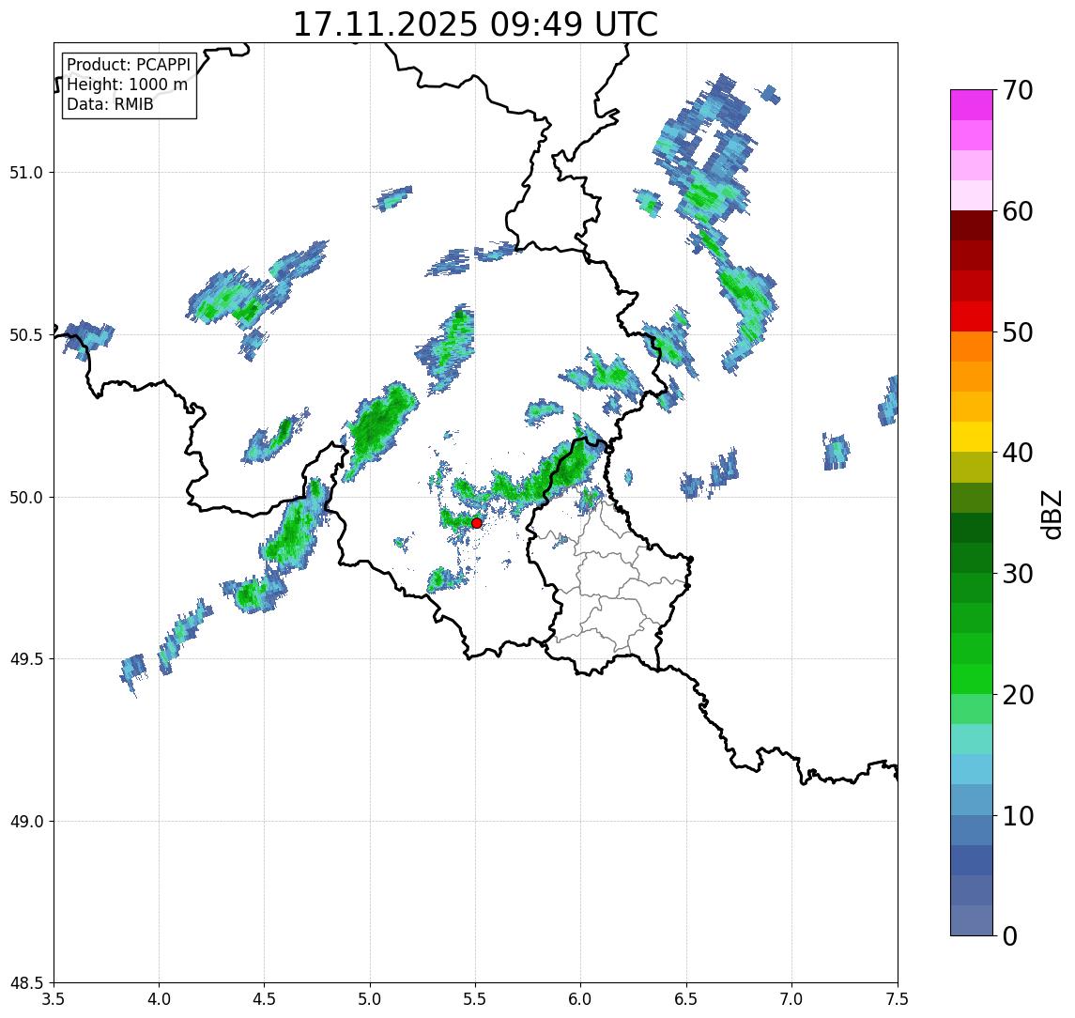Pick the yellow swatch just above 40 dBZ

tap(972, 437)
